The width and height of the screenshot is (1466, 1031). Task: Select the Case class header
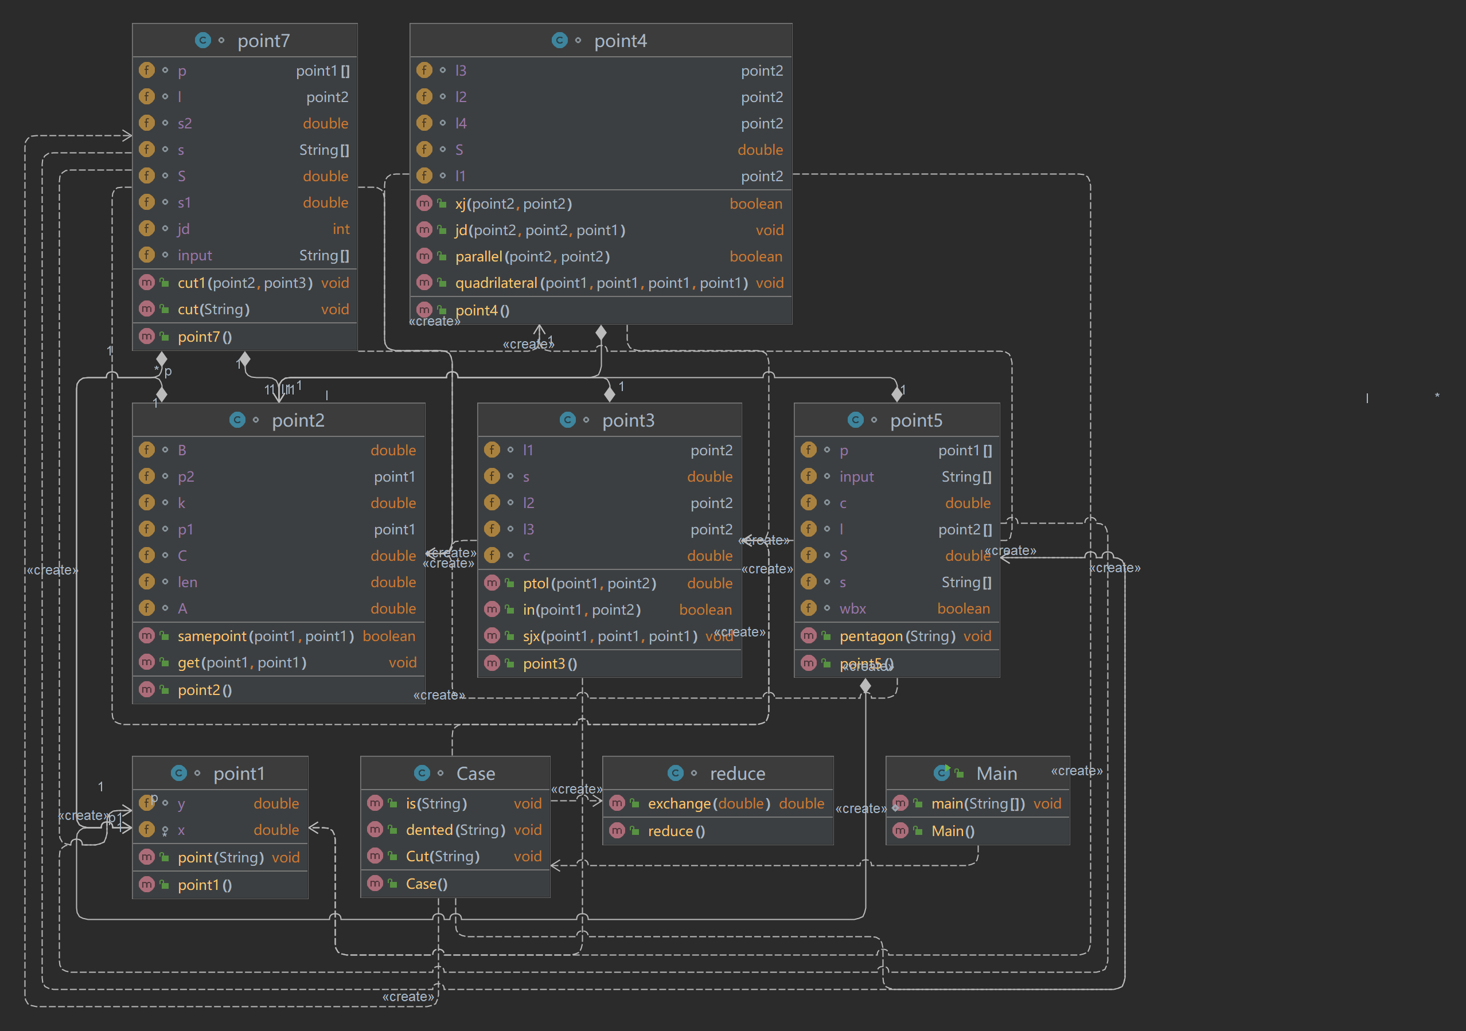(455, 773)
